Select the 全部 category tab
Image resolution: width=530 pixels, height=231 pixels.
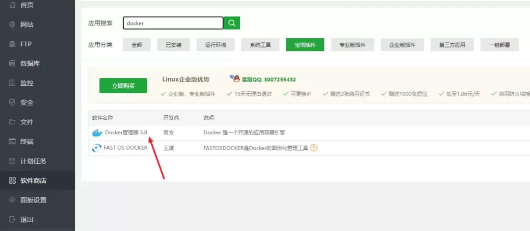click(x=136, y=45)
